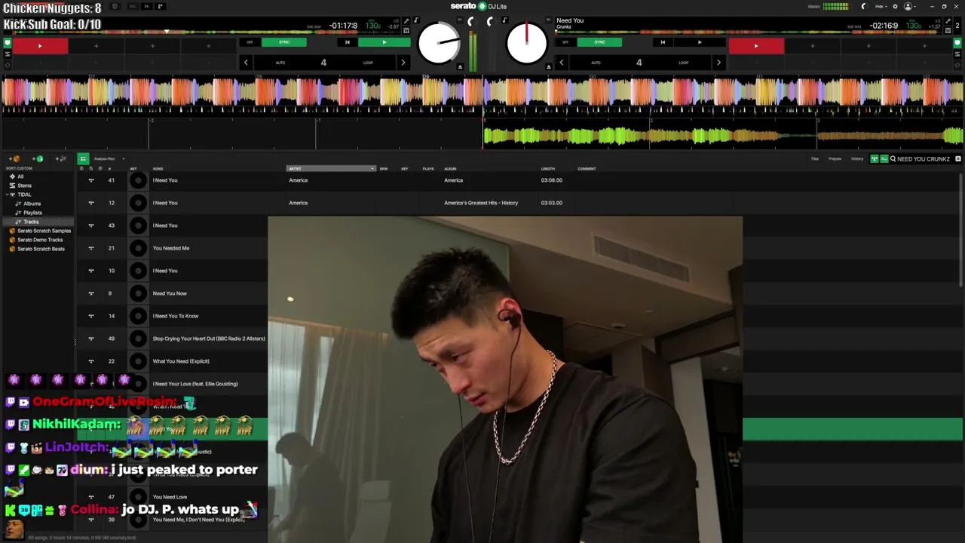Open the REC panel
Viewport: 965px width, 543px height.
(x=131, y=7)
